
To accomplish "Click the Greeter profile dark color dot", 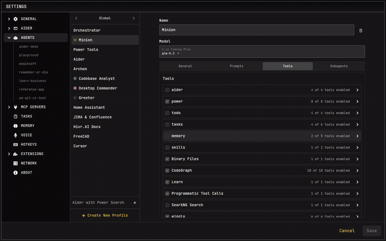I will (x=75, y=98).
